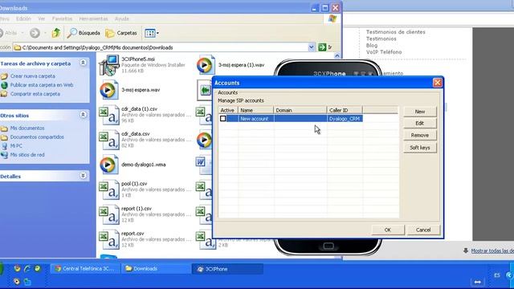Click Crear nueva carpeta link
The height and width of the screenshot is (289, 514).
pyautogui.click(x=32, y=76)
